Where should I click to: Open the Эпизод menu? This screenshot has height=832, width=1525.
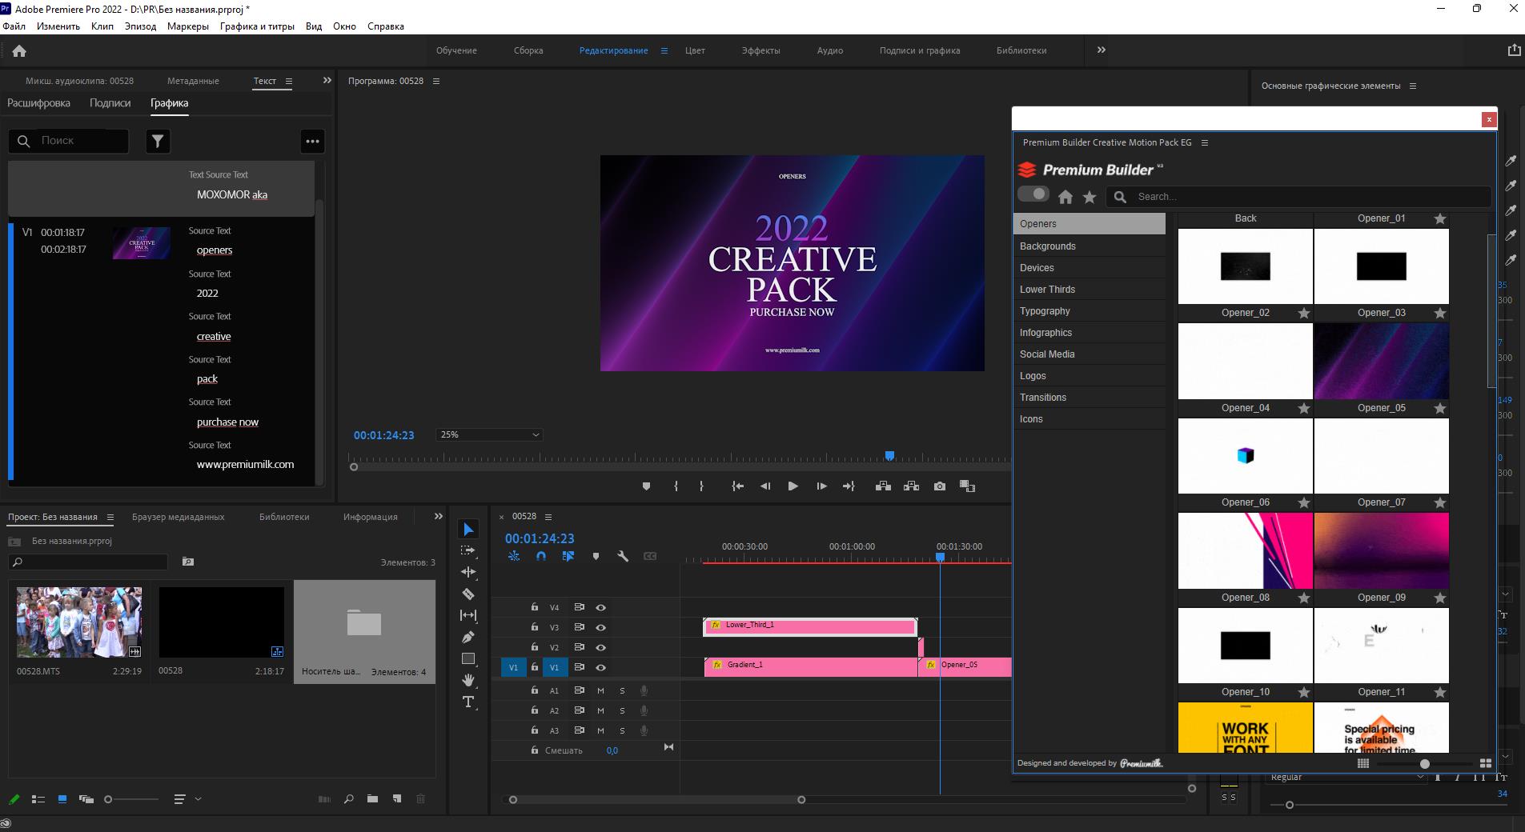click(x=140, y=26)
